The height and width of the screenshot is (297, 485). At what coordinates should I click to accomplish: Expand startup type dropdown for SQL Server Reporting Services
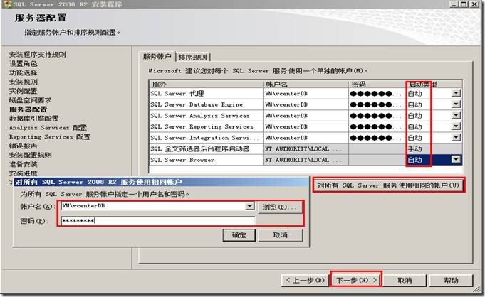coord(455,126)
